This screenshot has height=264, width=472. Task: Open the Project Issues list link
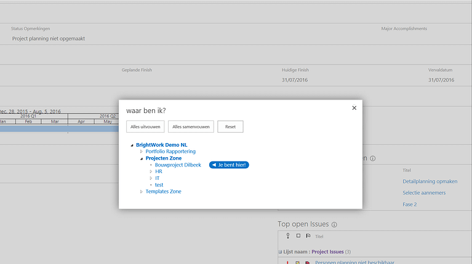click(x=327, y=252)
